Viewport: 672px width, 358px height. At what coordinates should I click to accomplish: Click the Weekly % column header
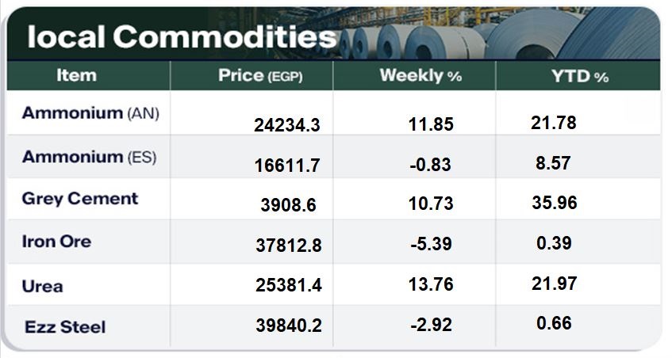click(x=420, y=76)
